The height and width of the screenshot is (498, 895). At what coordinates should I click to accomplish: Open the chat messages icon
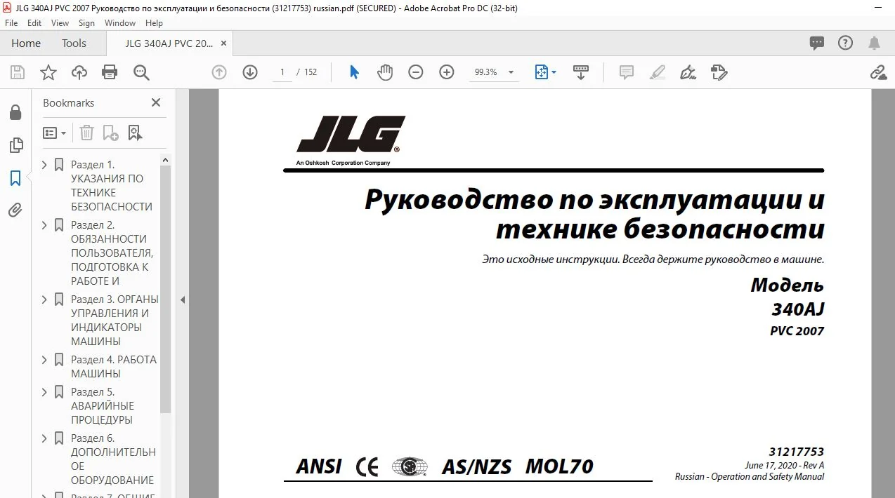click(x=817, y=43)
